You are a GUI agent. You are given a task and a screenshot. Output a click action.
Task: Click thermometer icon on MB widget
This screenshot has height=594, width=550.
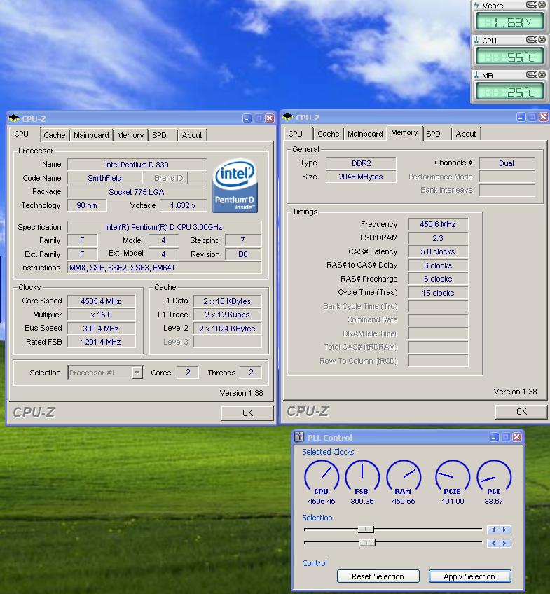[476, 75]
